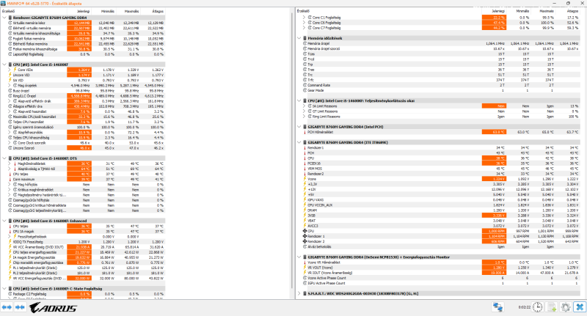Screen dimensions: 587x316
Task: Click thermometer icon beside PCIEX16
Action: tap(305, 163)
